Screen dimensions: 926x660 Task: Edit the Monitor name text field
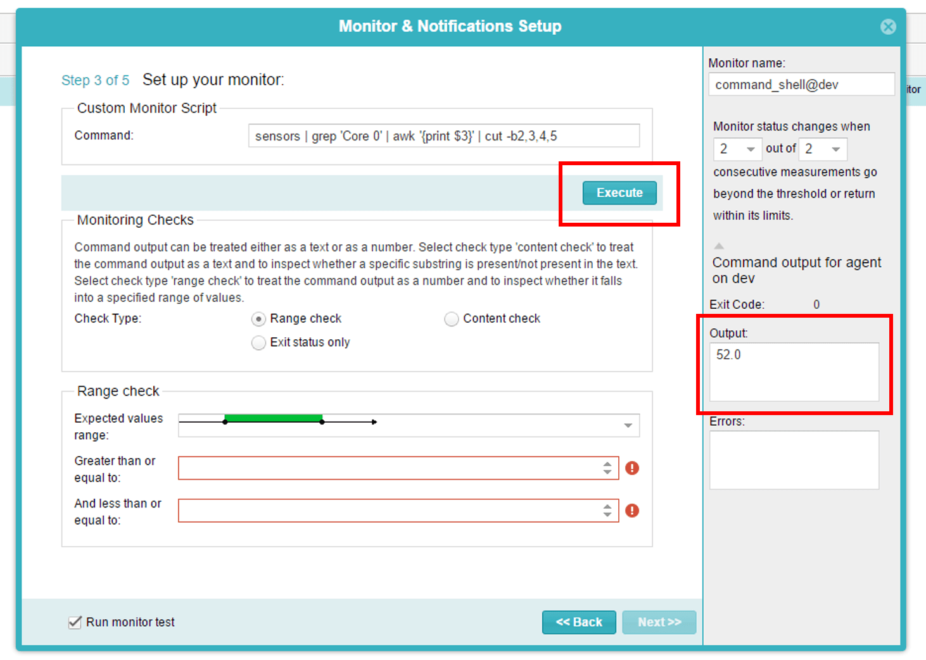801,85
